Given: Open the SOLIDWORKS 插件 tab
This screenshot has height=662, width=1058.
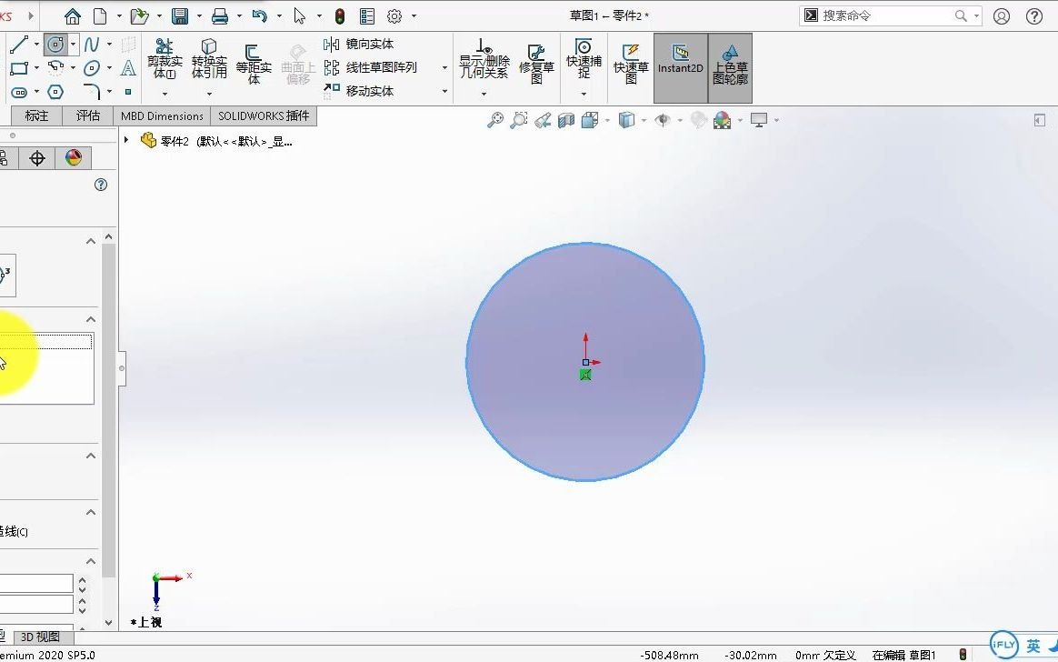Looking at the screenshot, I should click(264, 115).
